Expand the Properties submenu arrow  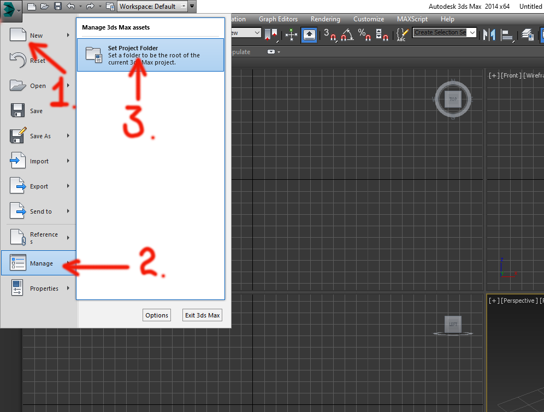68,288
